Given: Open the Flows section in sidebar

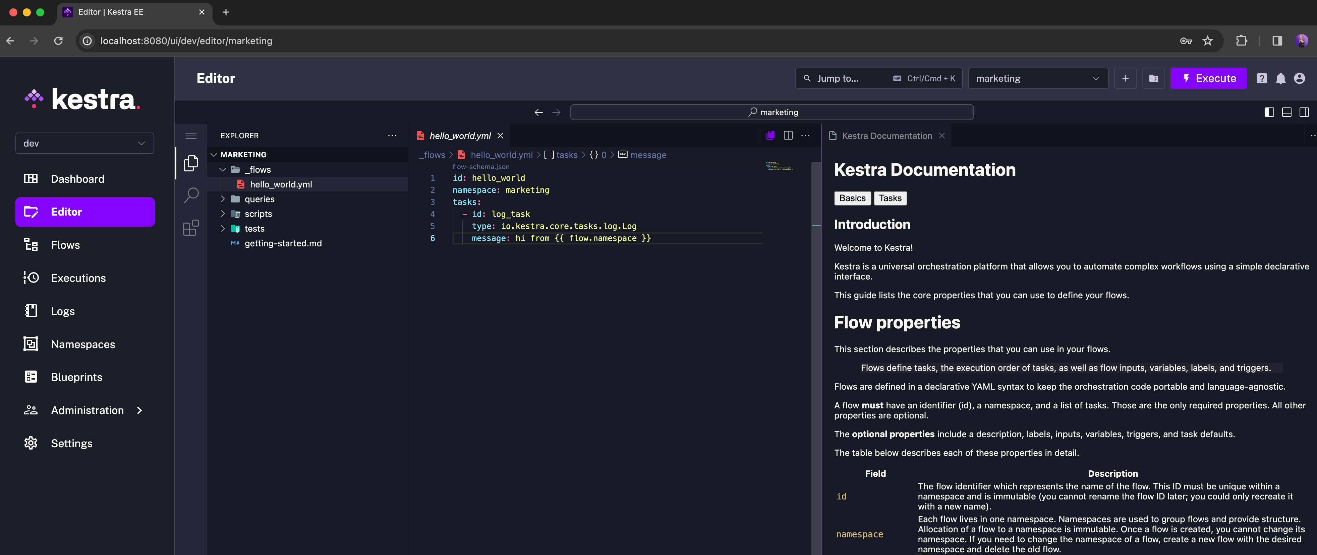Looking at the screenshot, I should (65, 245).
